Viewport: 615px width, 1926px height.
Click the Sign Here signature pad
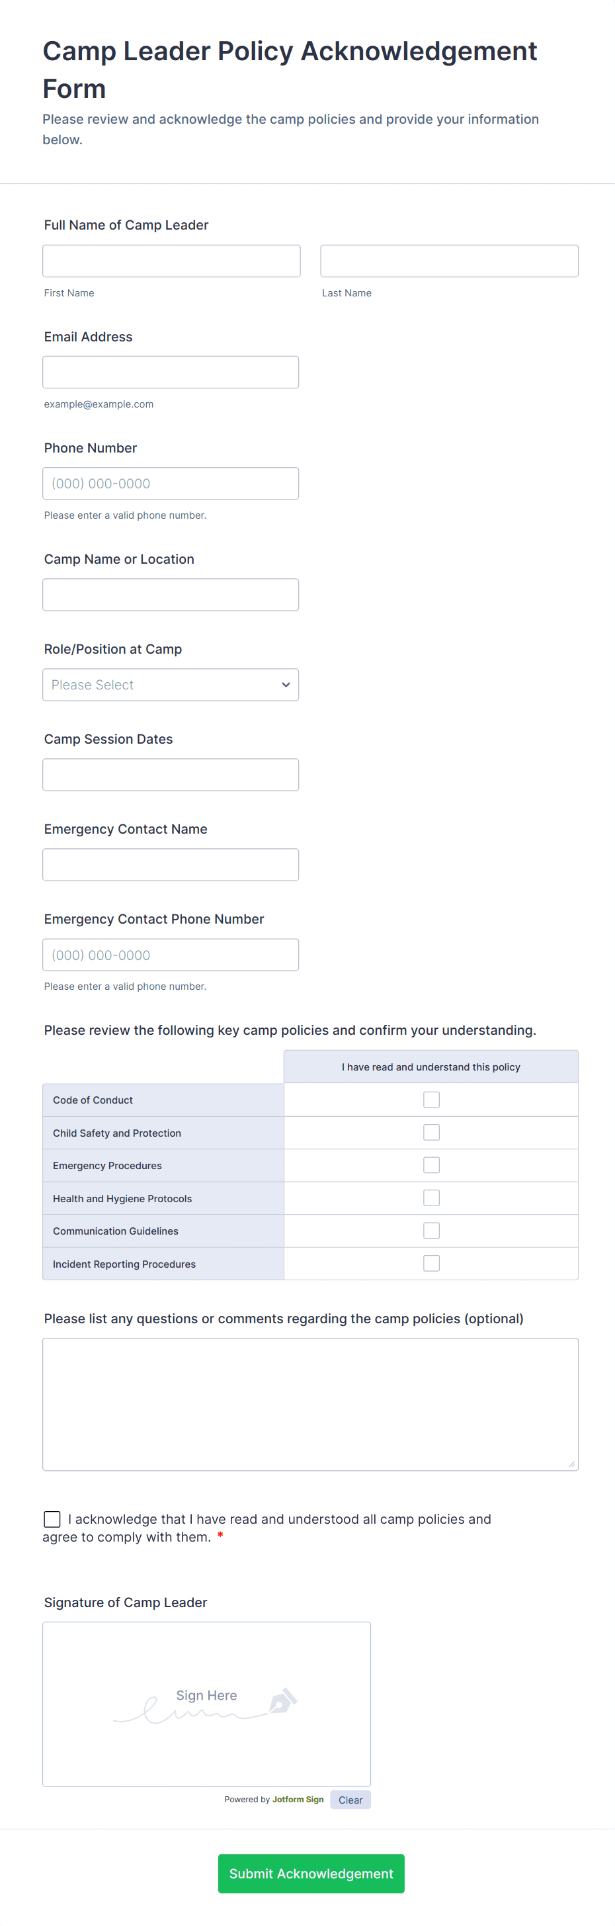[206, 1704]
